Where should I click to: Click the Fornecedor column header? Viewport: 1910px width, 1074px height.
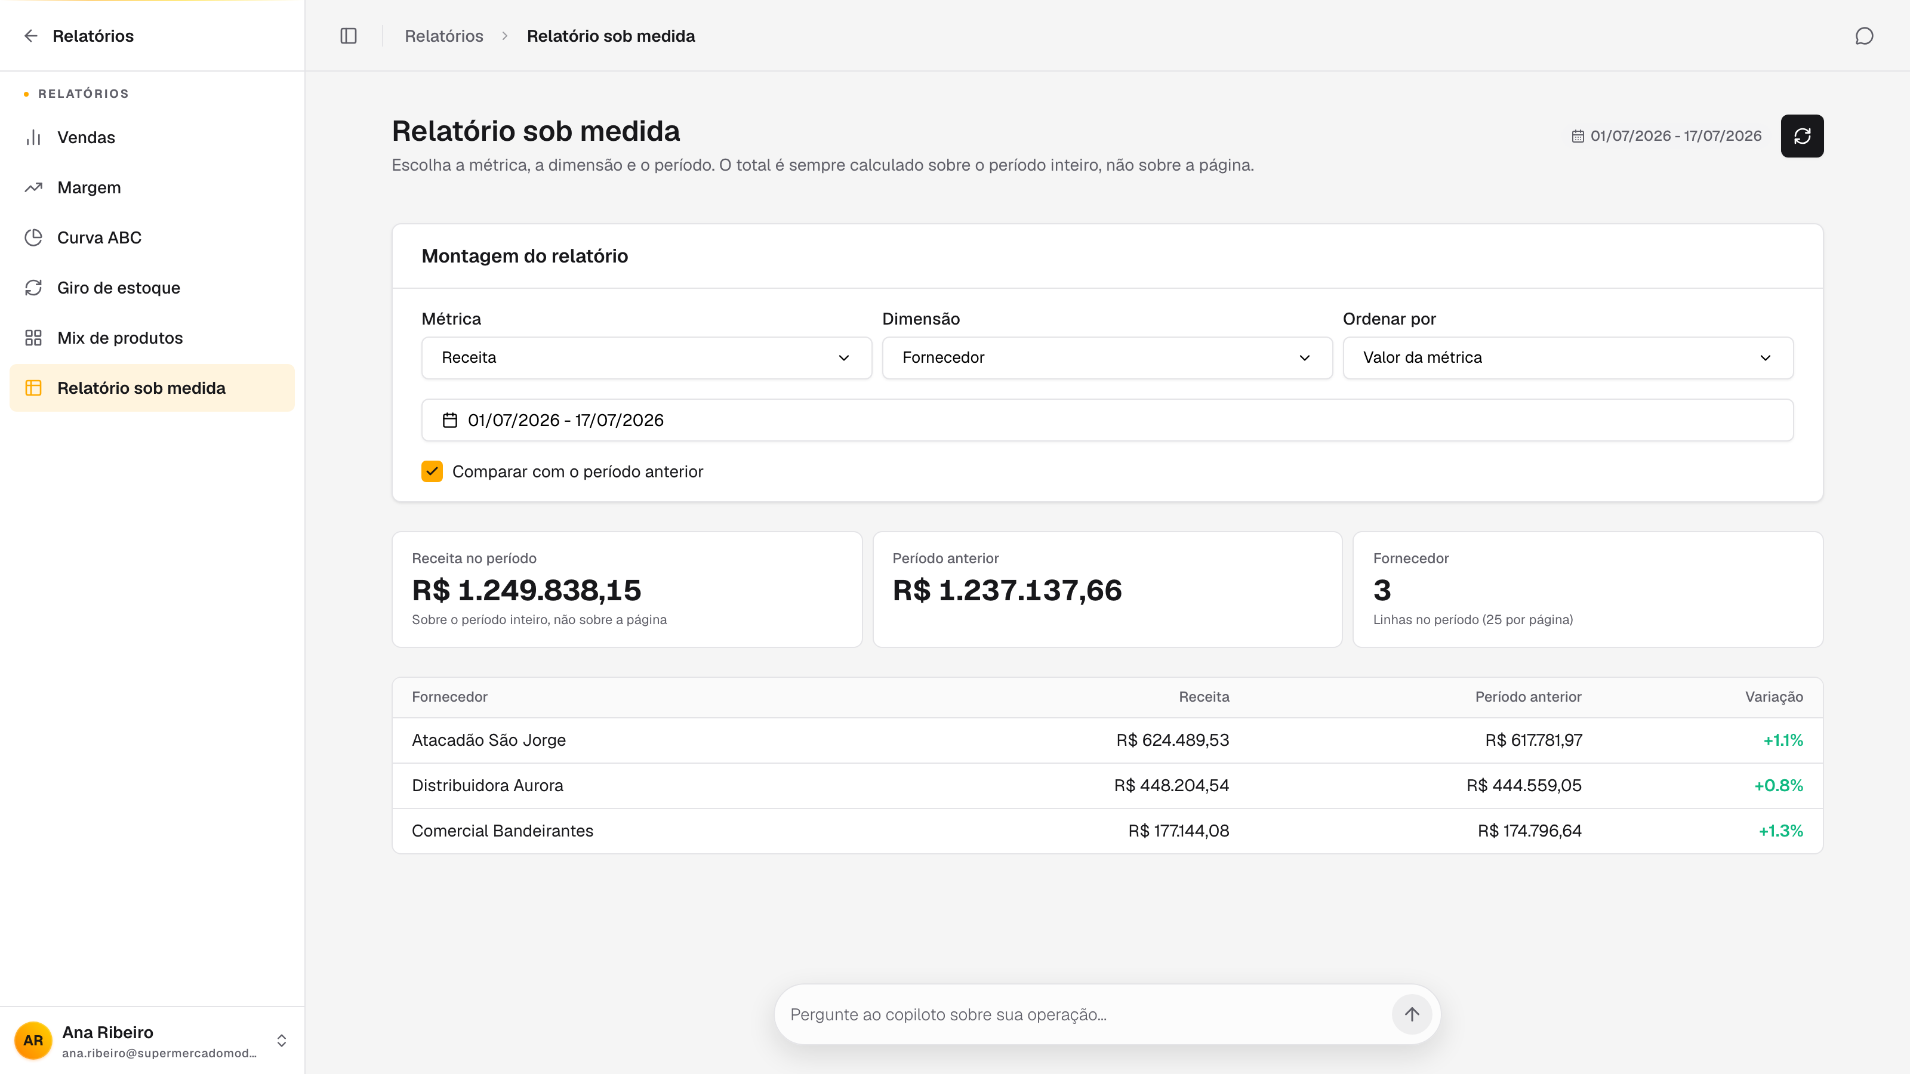pyautogui.click(x=449, y=697)
